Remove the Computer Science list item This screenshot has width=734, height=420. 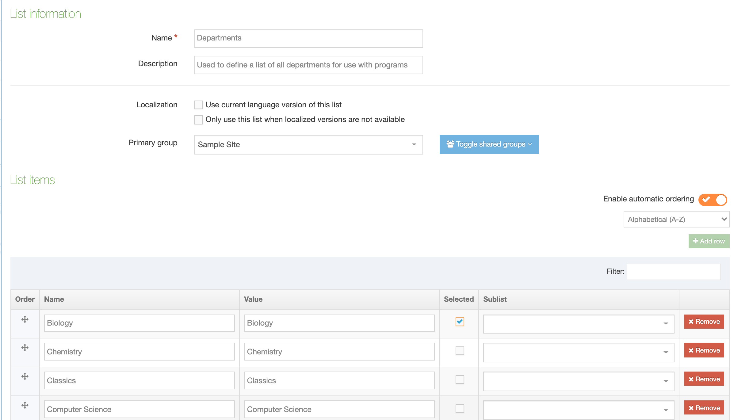[x=704, y=408]
